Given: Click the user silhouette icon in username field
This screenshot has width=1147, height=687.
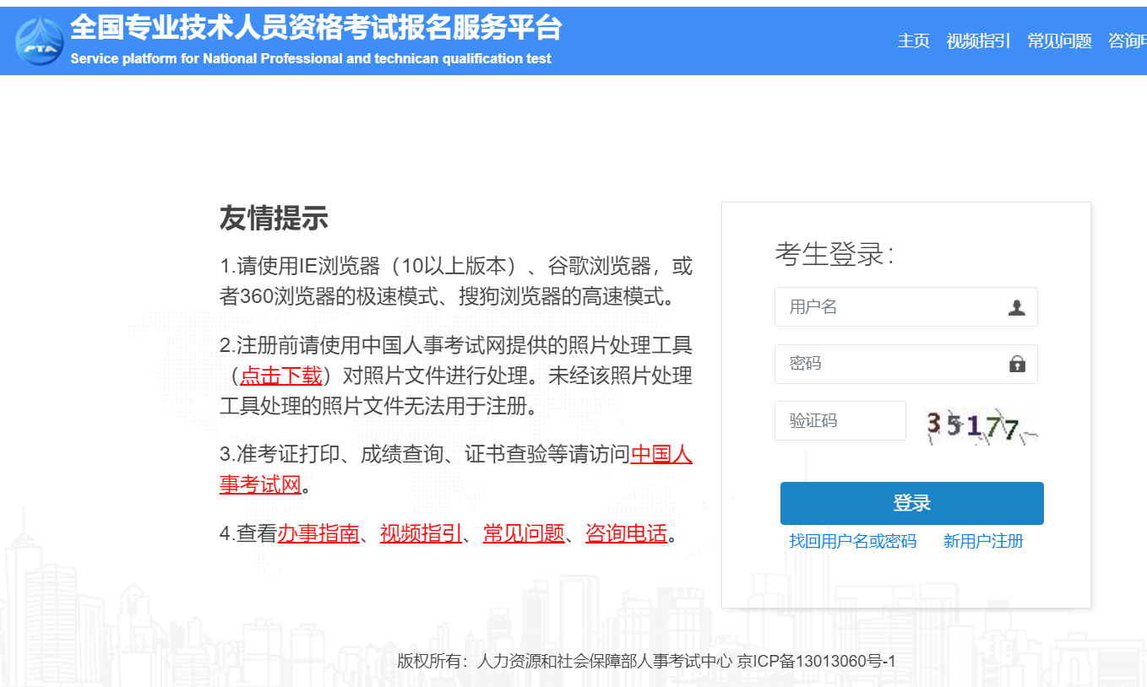Looking at the screenshot, I should [1016, 307].
